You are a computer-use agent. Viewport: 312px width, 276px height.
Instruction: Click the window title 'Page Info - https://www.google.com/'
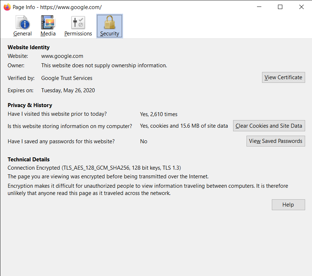pyautogui.click(x=57, y=7)
